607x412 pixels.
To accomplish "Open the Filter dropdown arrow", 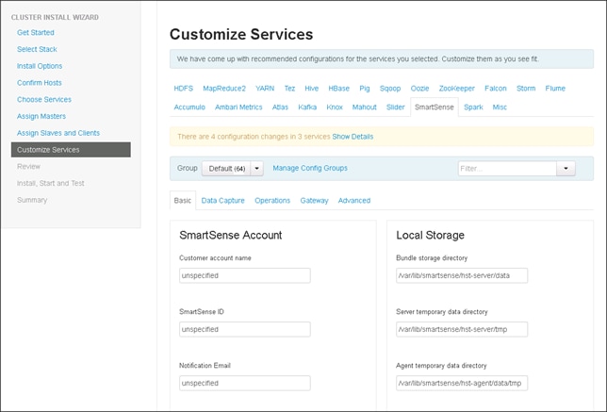I will 566,169.
